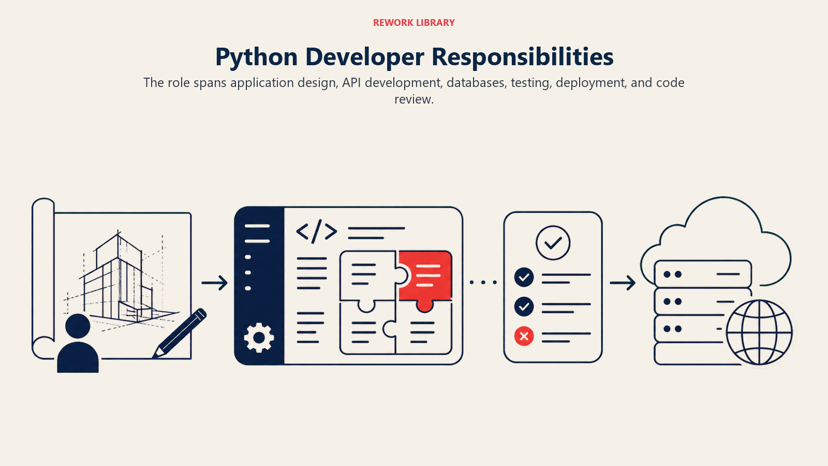
Task: Click the three dots before the checklist
Action: coord(483,282)
